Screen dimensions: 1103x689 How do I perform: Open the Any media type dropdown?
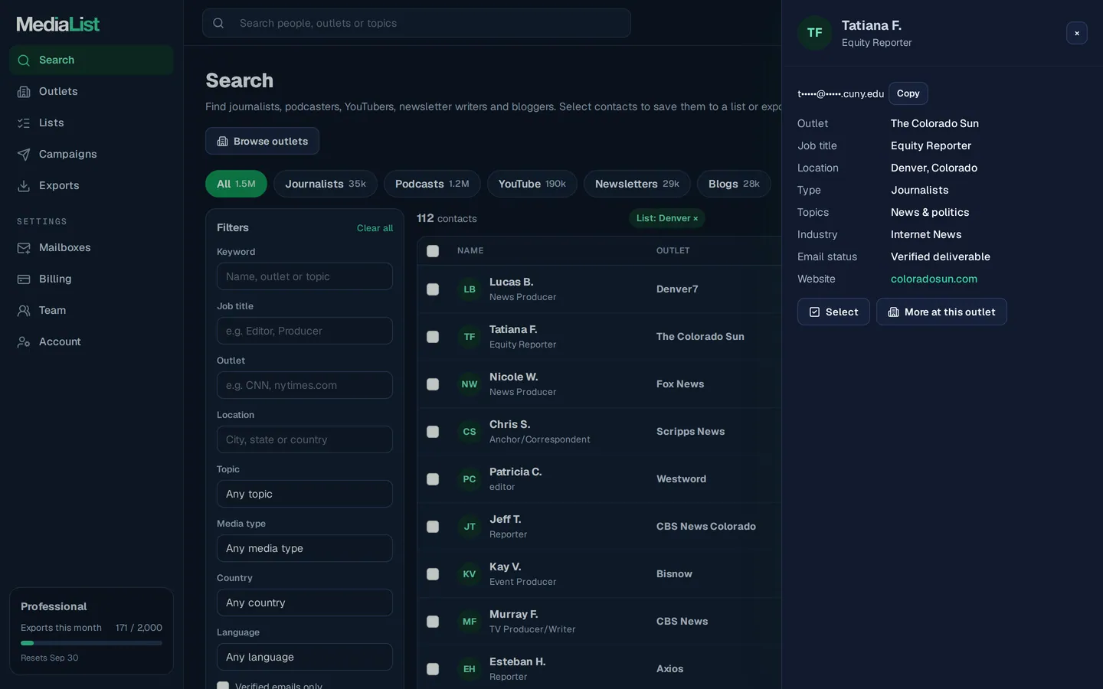[x=305, y=548]
